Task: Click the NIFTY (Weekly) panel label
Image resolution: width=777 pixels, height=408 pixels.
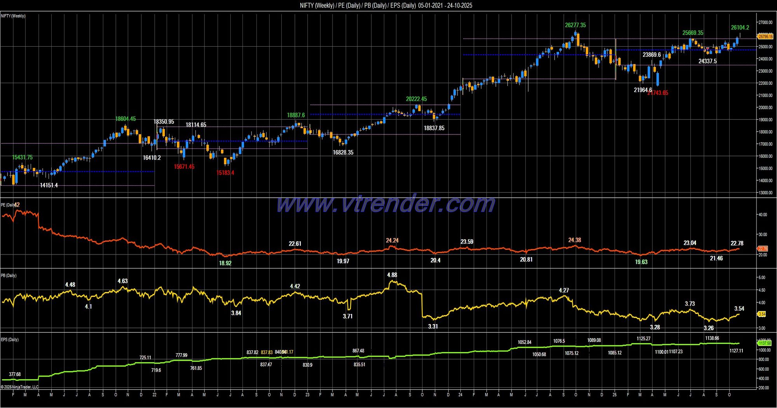Action: 13,16
